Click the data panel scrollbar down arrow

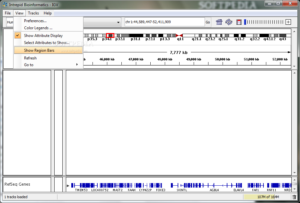point(295,173)
